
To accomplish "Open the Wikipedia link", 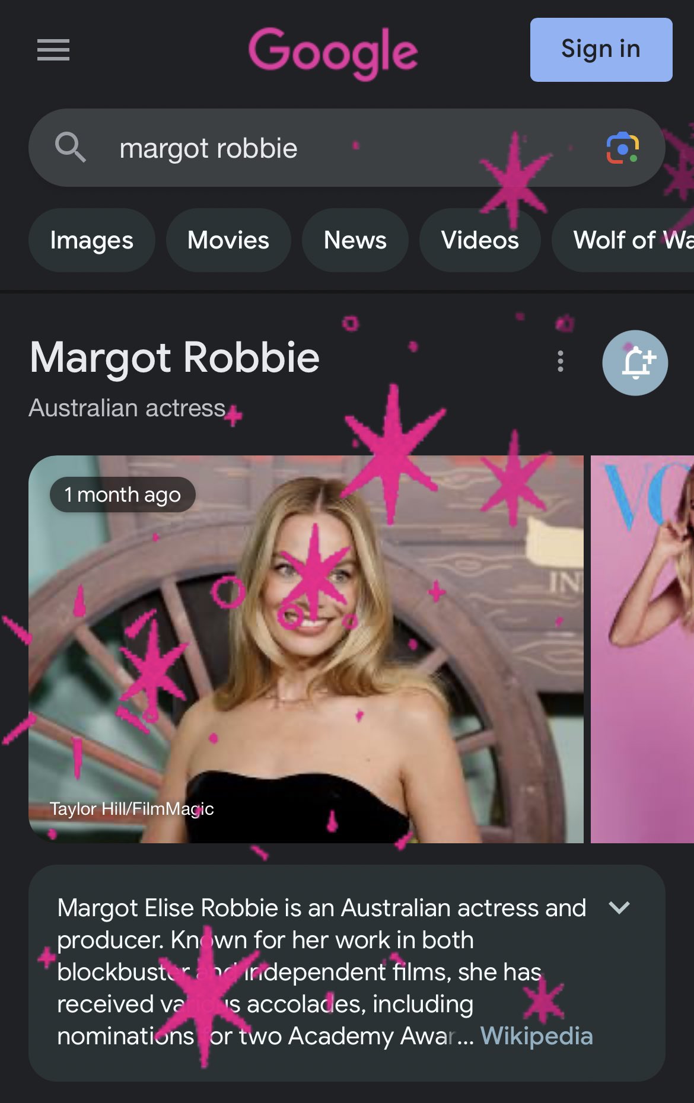I will [537, 1036].
